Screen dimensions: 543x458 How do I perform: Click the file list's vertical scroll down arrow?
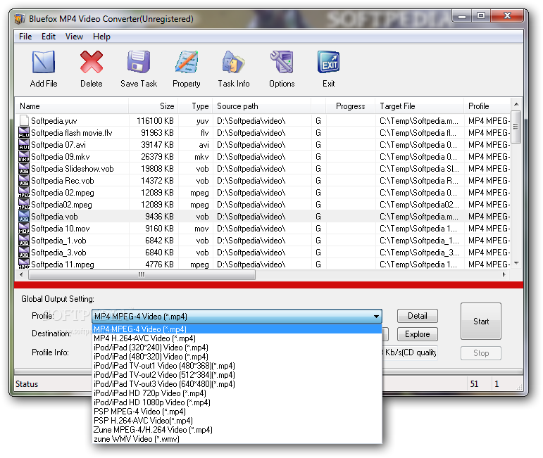(x=516, y=264)
